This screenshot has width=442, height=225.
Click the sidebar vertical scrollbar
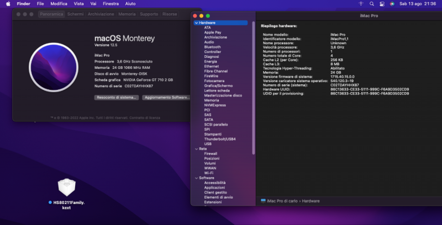pyautogui.click(x=254, y=83)
